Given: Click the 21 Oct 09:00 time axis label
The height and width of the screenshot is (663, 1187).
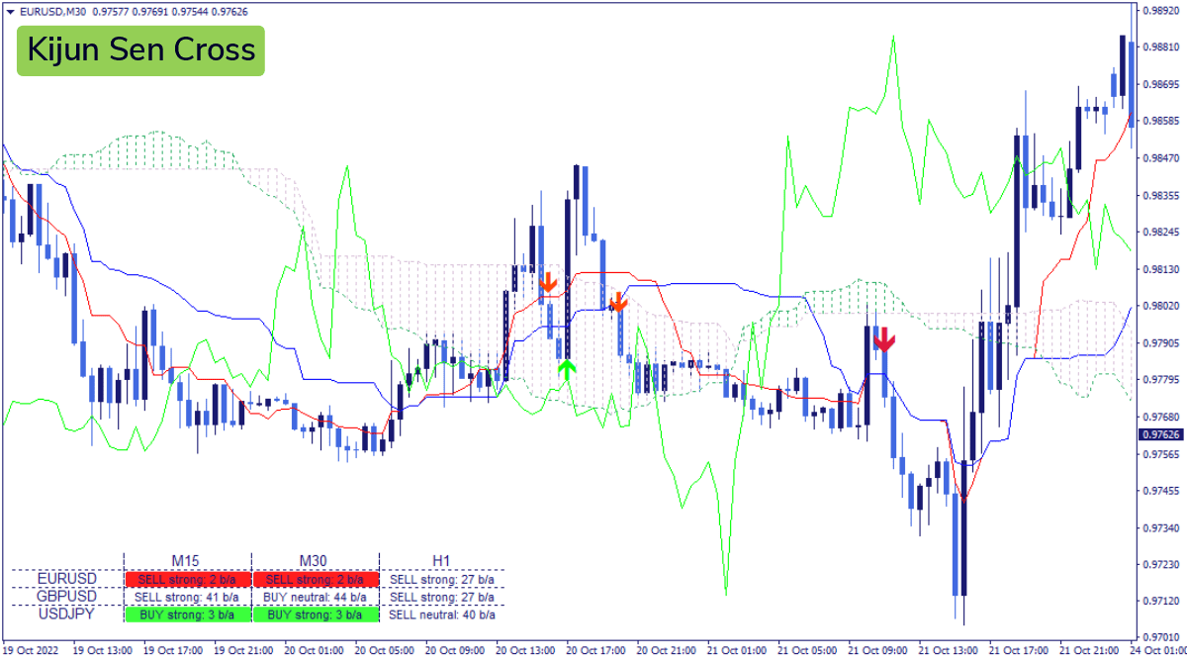Looking at the screenshot, I should (874, 651).
